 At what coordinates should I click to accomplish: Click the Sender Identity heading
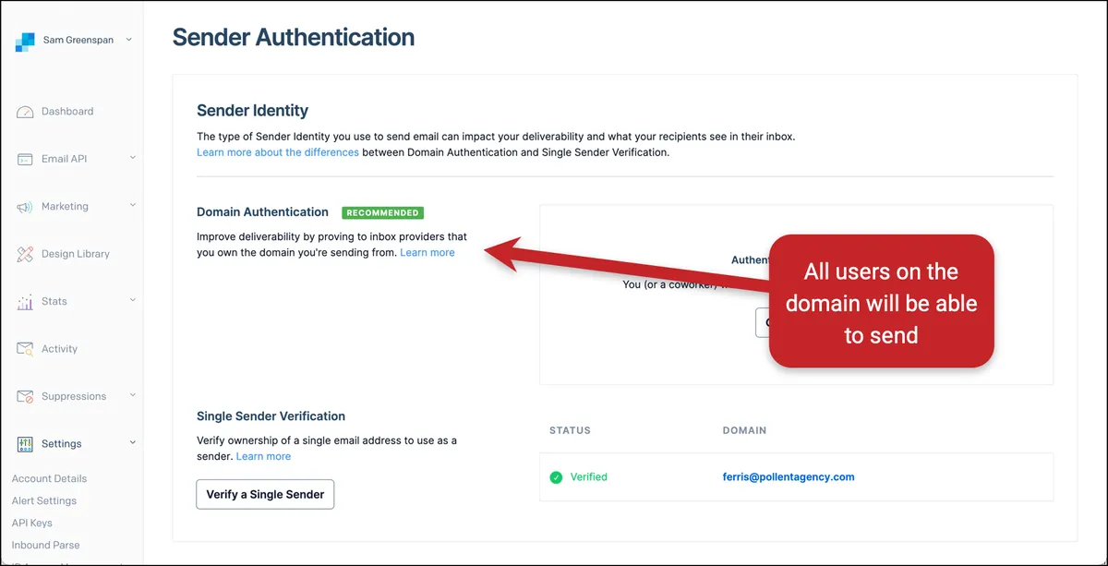(253, 111)
